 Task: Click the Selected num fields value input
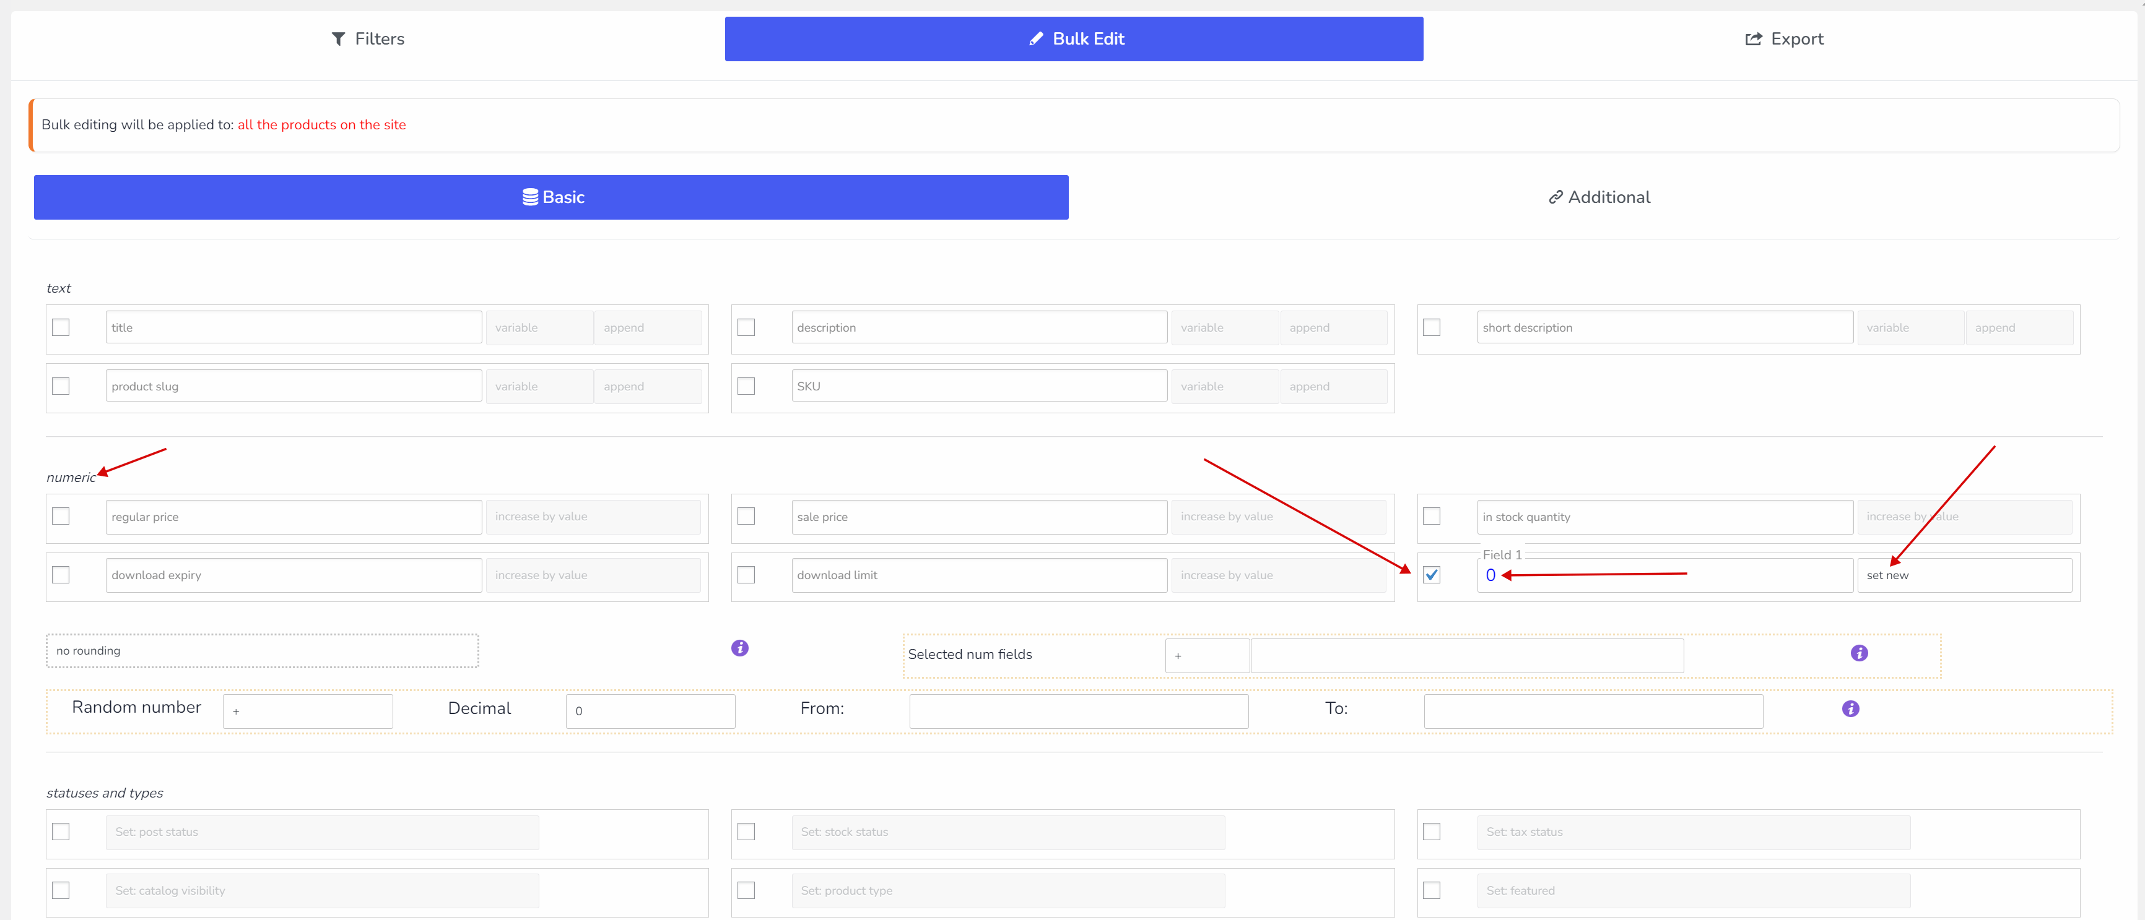pyautogui.click(x=1467, y=656)
